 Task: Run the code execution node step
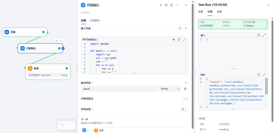tap(161, 5)
